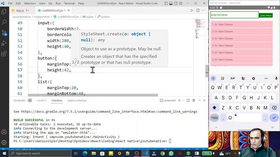Open the Edit menu
Screen dimensions: 280x157
18,3
